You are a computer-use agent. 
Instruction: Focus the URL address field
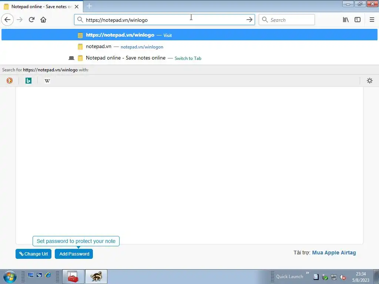click(x=164, y=20)
